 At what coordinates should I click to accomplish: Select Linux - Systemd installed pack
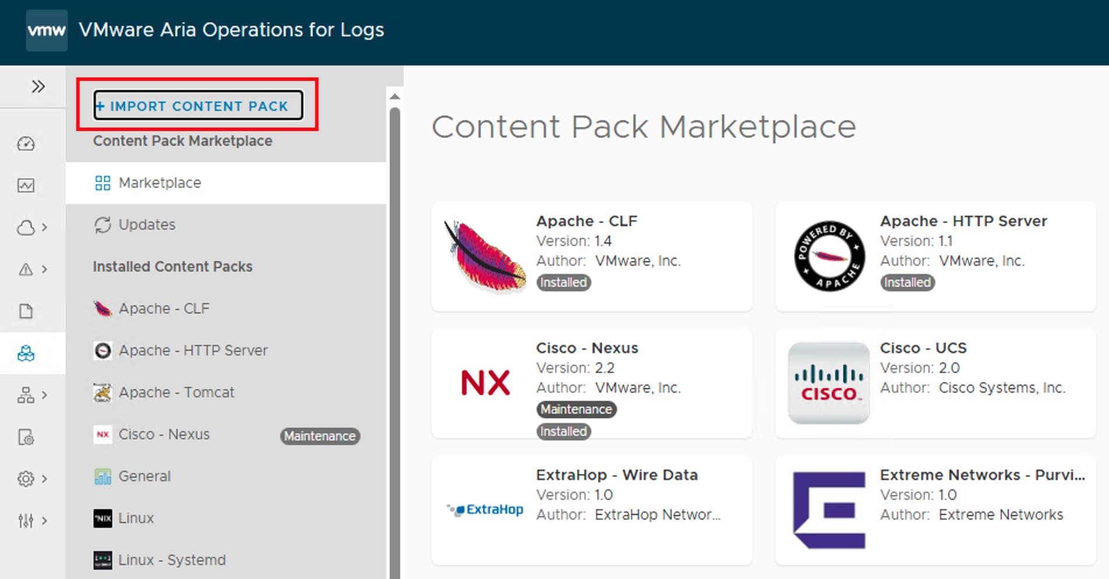[x=171, y=560]
